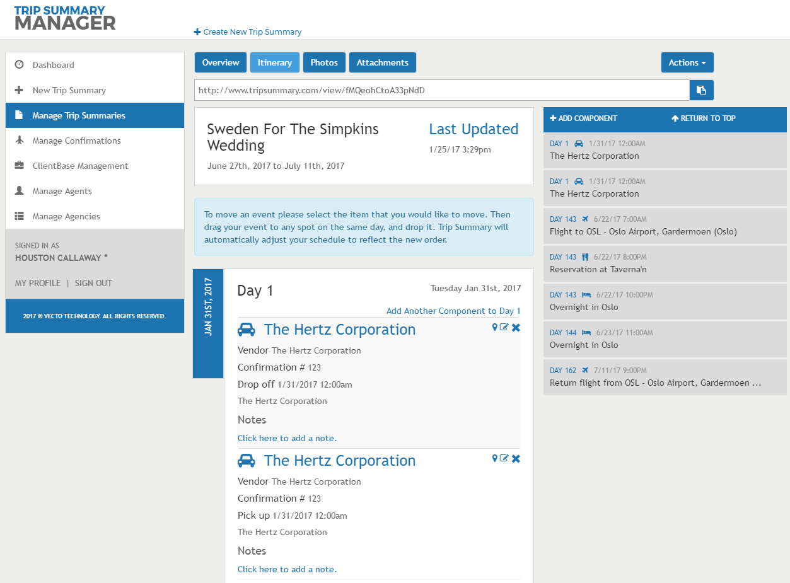Delete first Hertz entry with X icon
Viewport: 790px width, 583px height.
pos(516,328)
